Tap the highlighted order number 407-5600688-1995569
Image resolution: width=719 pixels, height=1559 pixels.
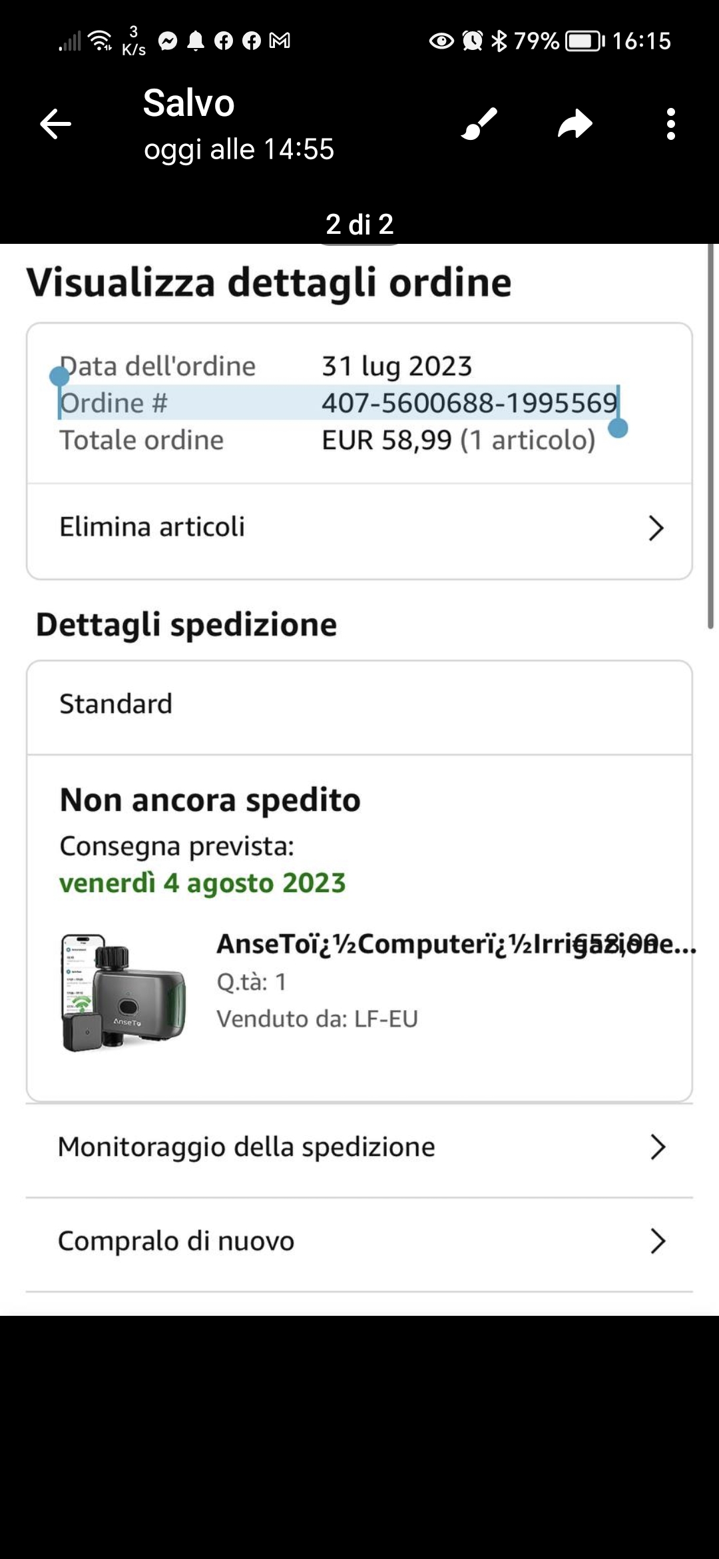pos(469,402)
